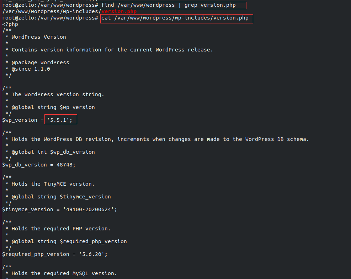
Task: Click the opening <?php tag
Action: pyautogui.click(x=10, y=24)
